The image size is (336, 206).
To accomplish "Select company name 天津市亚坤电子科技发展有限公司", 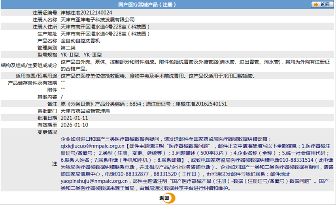I will (x=98, y=20).
